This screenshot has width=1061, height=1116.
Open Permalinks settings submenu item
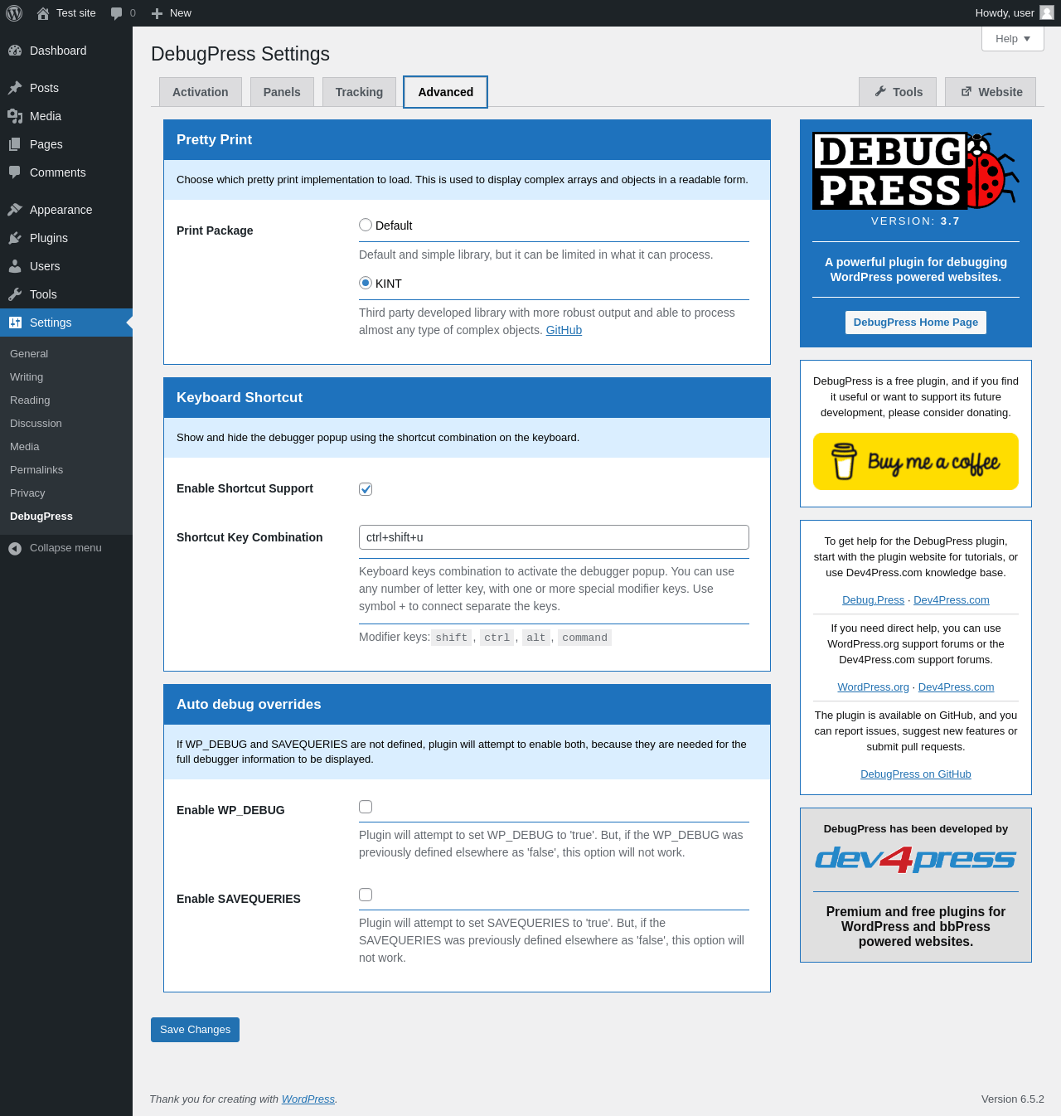(36, 469)
